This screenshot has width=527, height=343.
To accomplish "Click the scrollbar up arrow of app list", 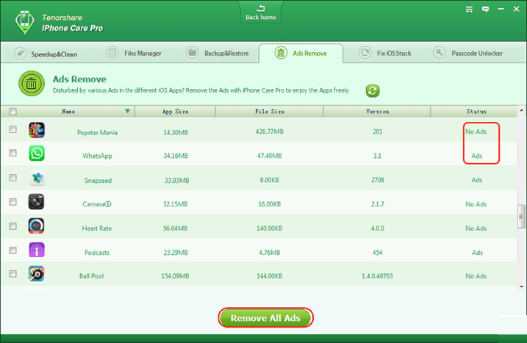I will click(x=522, y=110).
